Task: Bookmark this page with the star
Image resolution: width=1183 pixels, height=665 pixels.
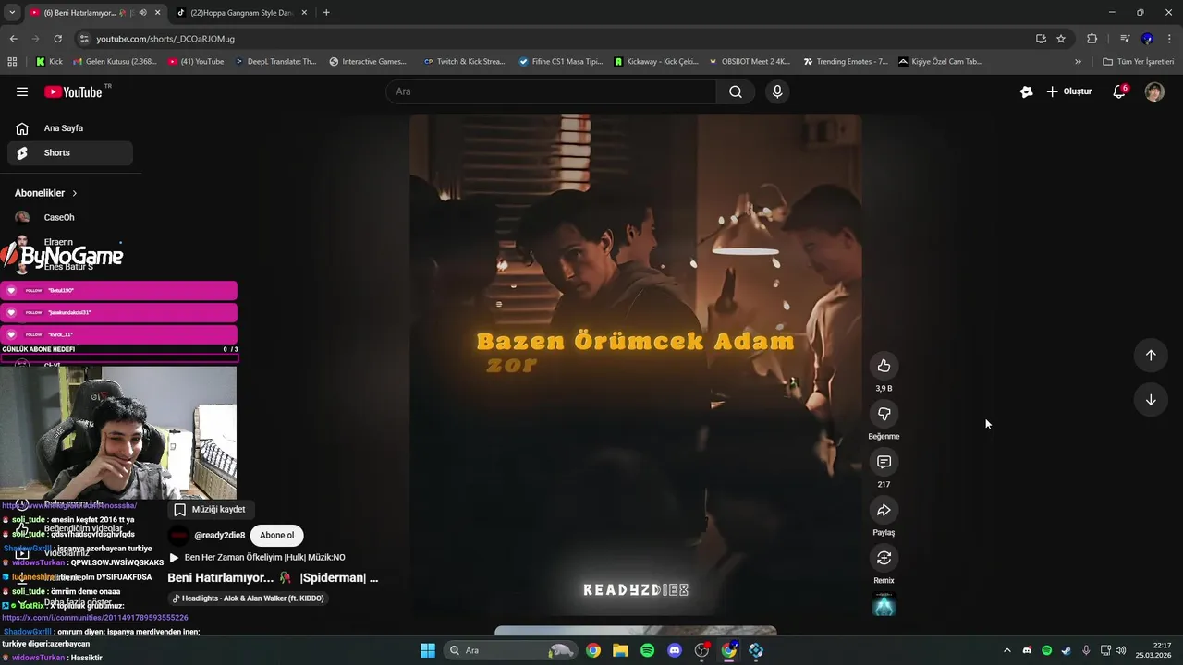Action: [x=1061, y=39]
